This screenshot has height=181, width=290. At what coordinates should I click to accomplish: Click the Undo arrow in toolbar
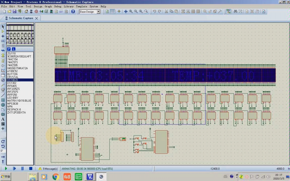click(154, 12)
